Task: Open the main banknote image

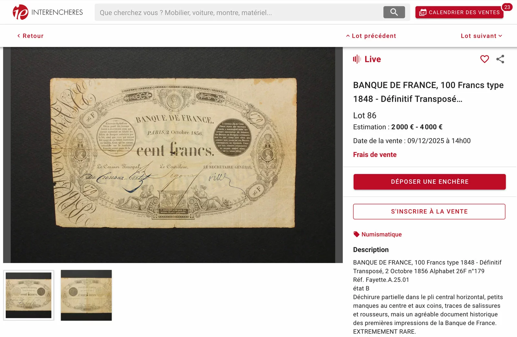Action: click(x=173, y=155)
